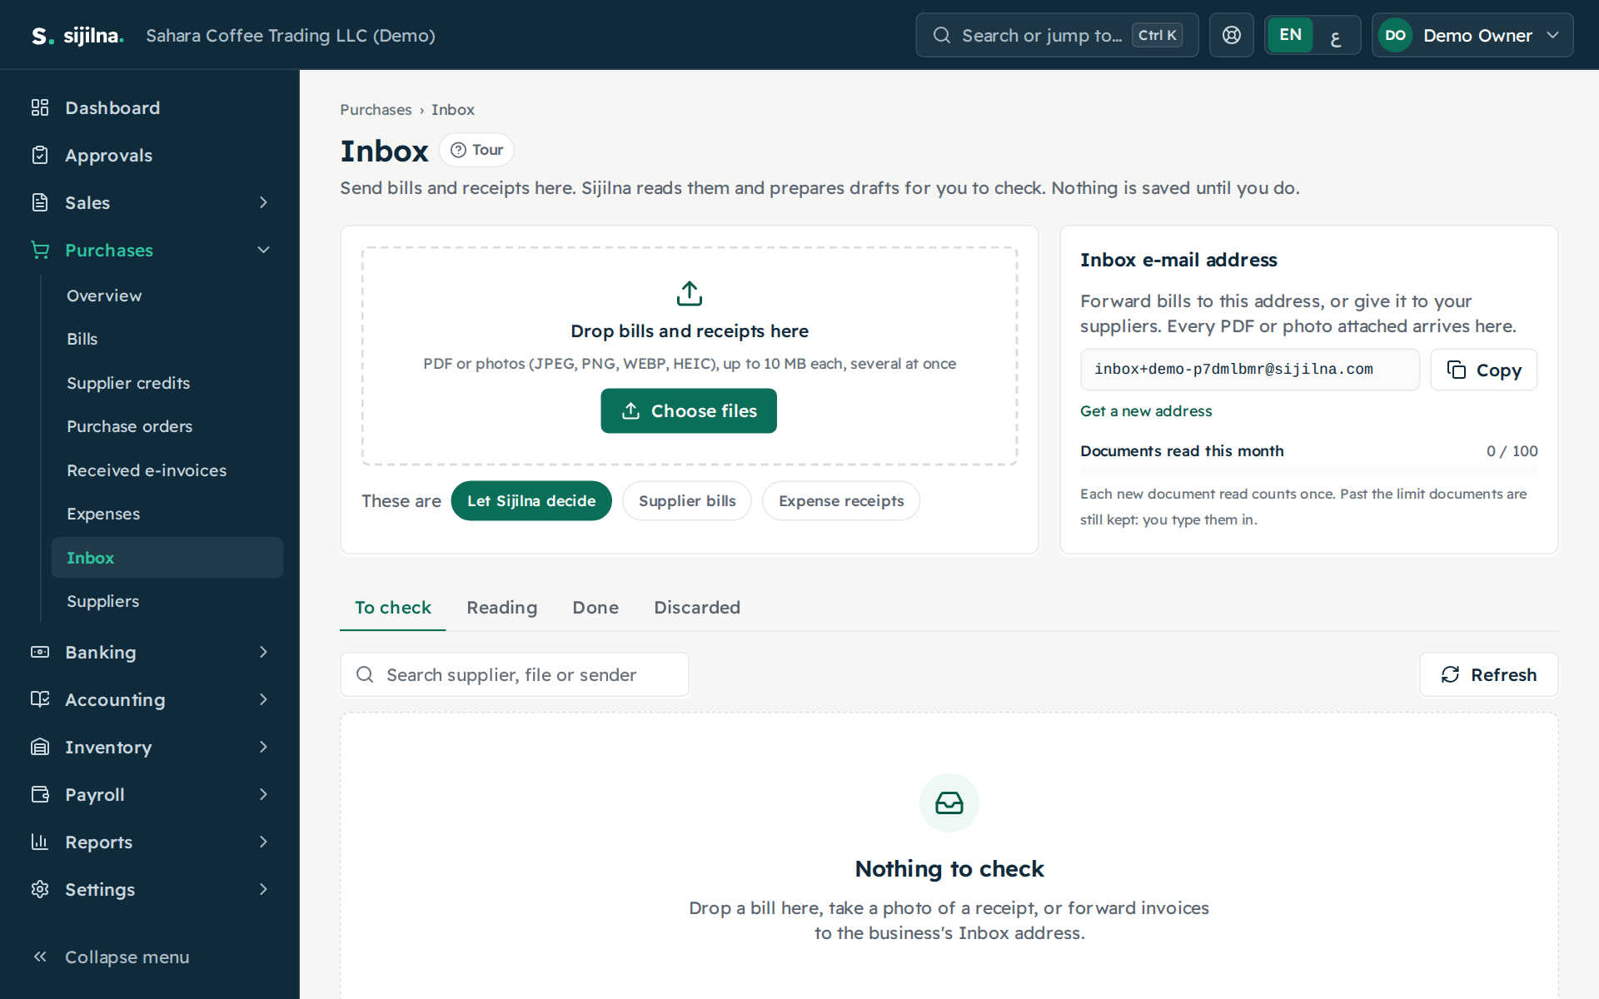Expand the Banking submenu chevron
This screenshot has height=999, width=1599.
(263, 652)
